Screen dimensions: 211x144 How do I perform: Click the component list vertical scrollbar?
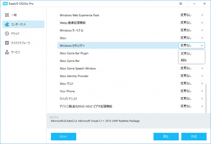(x=206, y=98)
